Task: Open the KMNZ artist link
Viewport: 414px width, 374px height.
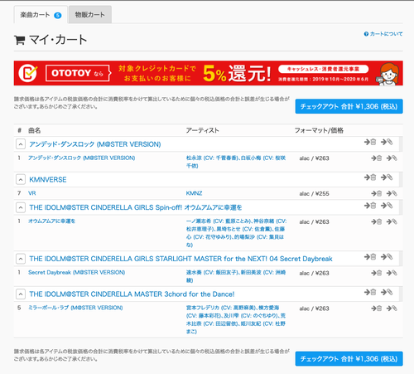Action: 194,193
